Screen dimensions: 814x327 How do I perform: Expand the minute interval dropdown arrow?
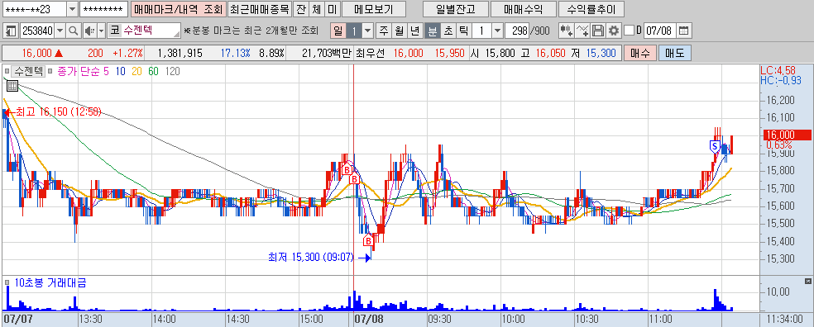click(x=497, y=31)
